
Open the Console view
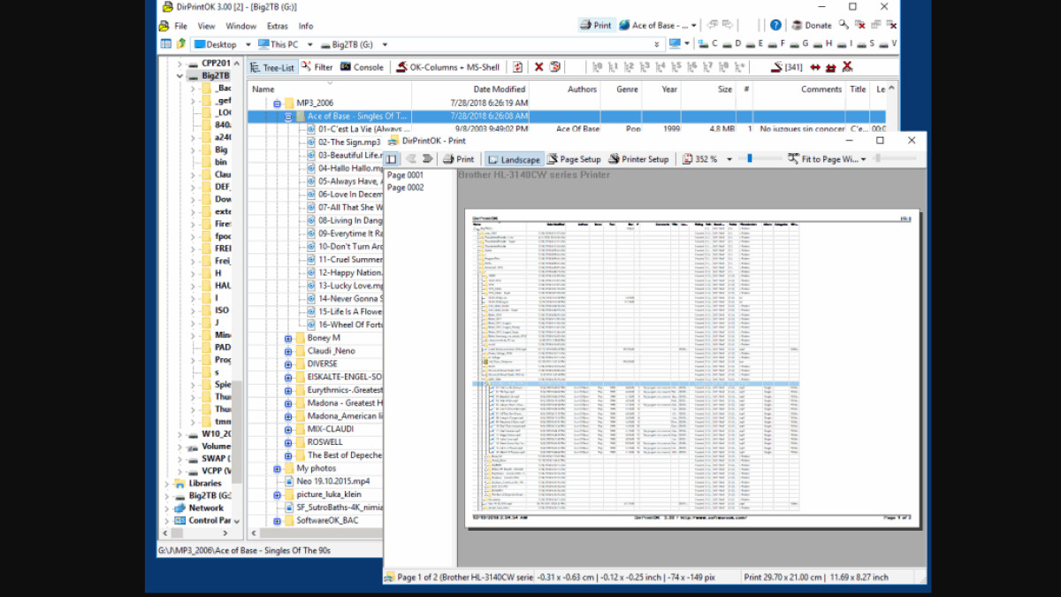362,67
